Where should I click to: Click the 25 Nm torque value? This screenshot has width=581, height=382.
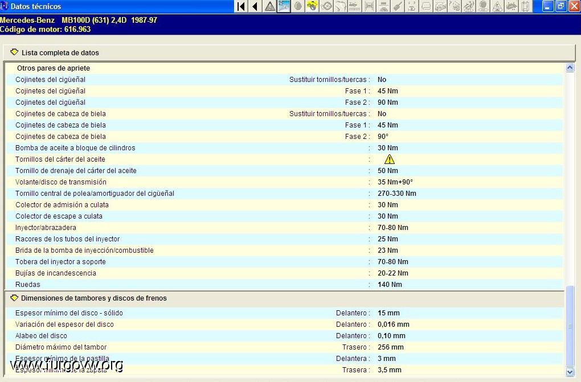[x=387, y=239]
